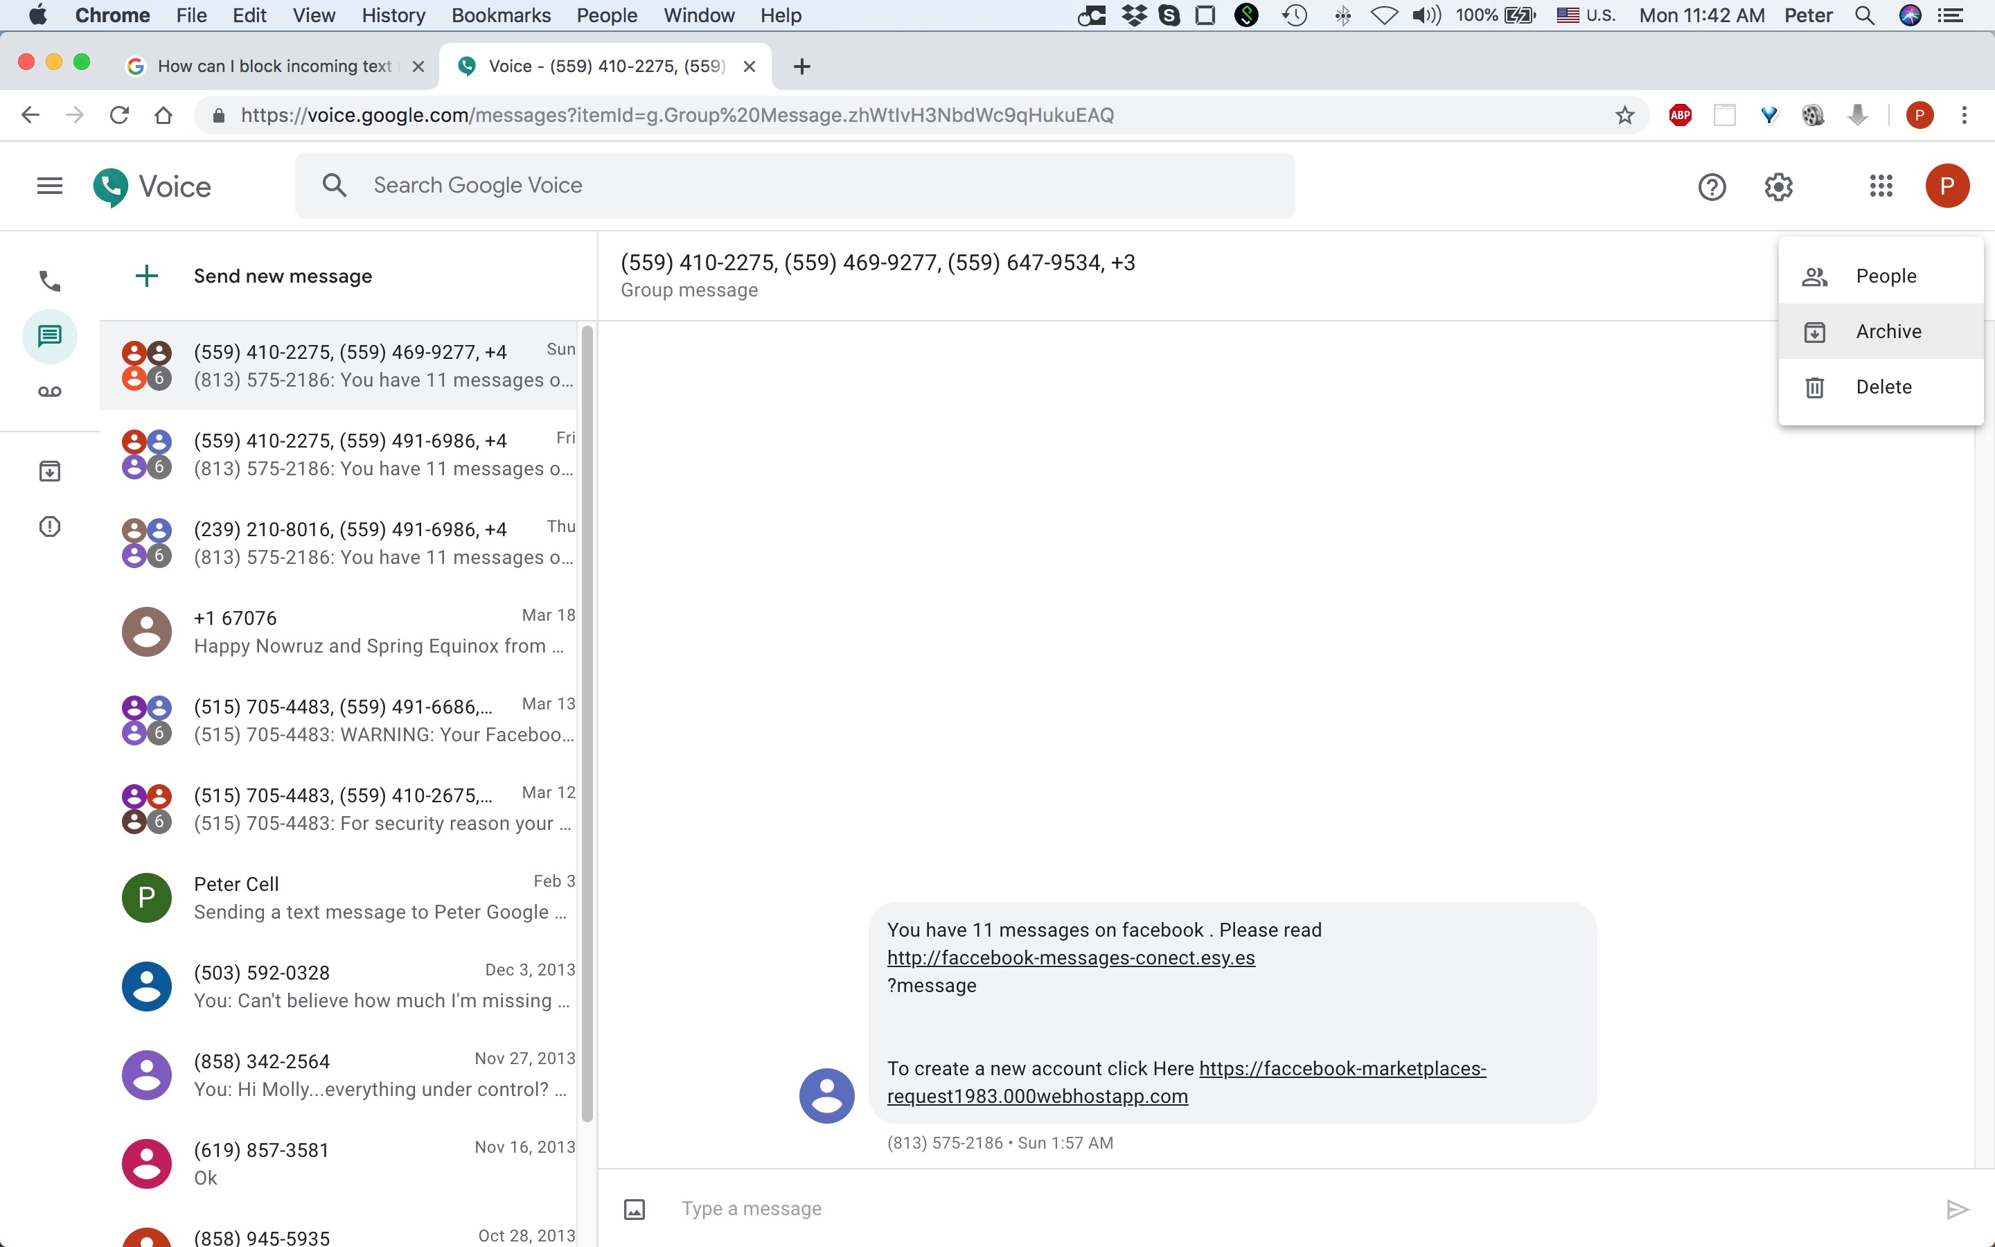Image resolution: width=1995 pixels, height=1247 pixels.
Task: Click the attach image icon
Action: 634,1209
